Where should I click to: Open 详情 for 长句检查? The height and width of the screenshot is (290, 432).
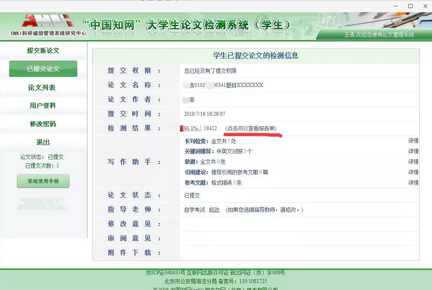(413, 141)
